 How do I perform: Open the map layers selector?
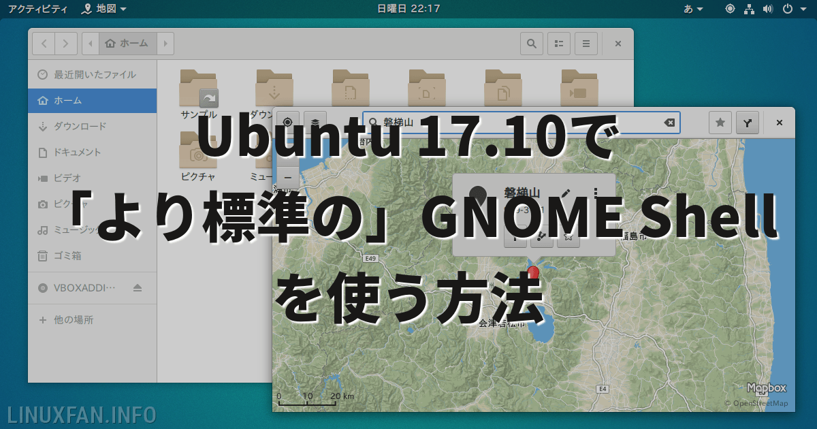(315, 123)
